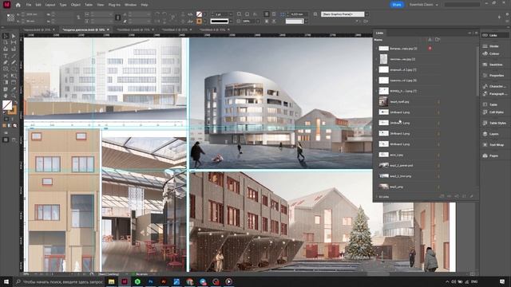Toggle constrain proportions for scaling
This screenshot has width=511, height=287.
tap(118, 18)
